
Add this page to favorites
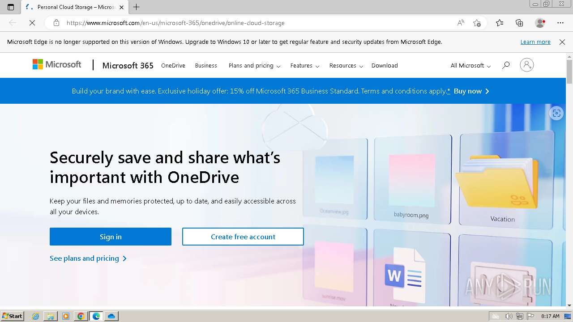pyautogui.click(x=477, y=23)
